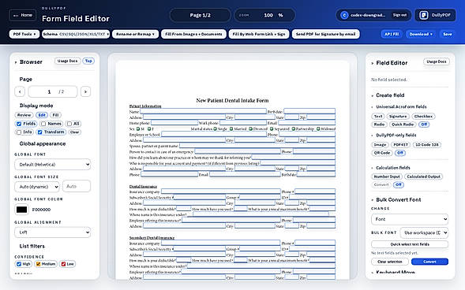Switch to Review display mode
This screenshot has width=465, height=290.
point(24,115)
